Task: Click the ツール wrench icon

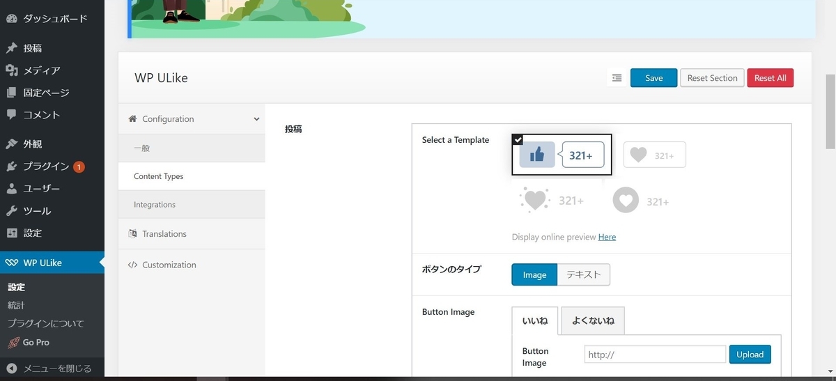Action: click(11, 211)
